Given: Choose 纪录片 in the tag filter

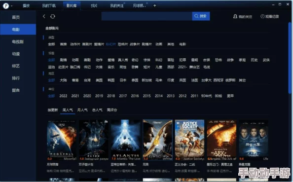Looking at the screenshot, I should [63, 67].
